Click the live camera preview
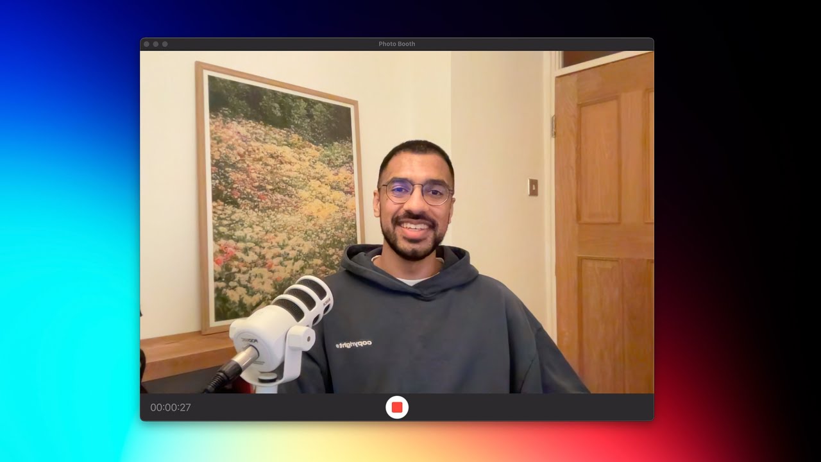Viewport: 821px width, 462px height. (x=397, y=222)
